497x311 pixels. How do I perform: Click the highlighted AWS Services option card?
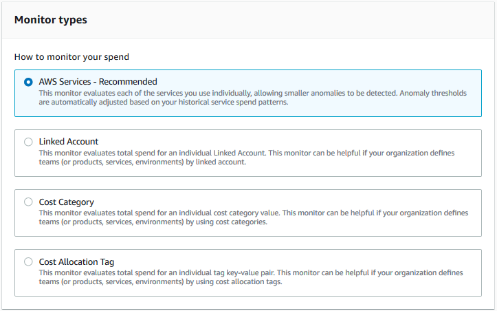point(248,94)
